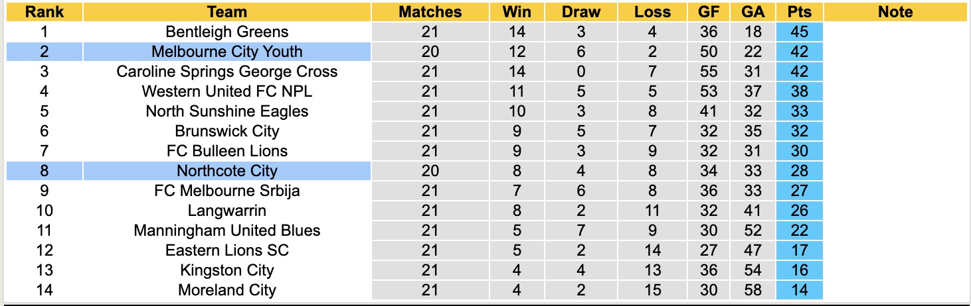Click the FC Melbourne Srbija team name

pos(227,191)
